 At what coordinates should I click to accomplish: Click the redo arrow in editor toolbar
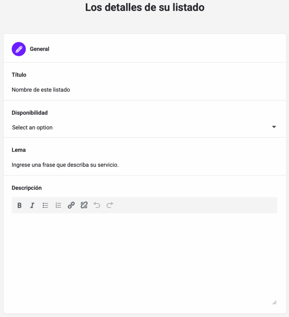(110, 206)
